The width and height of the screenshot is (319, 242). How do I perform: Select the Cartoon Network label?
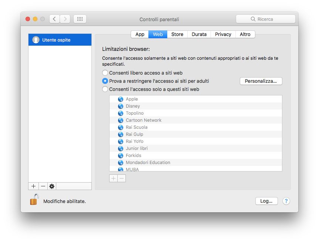144,120
